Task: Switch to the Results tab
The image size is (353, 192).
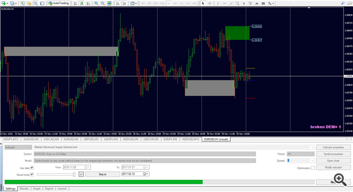Action: coord(24,189)
